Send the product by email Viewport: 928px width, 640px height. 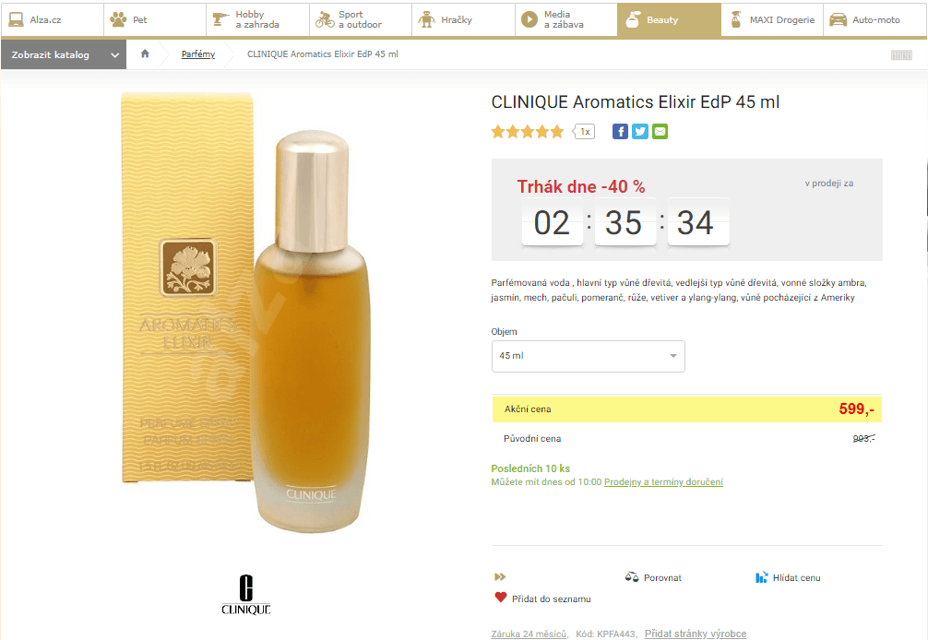click(x=660, y=131)
